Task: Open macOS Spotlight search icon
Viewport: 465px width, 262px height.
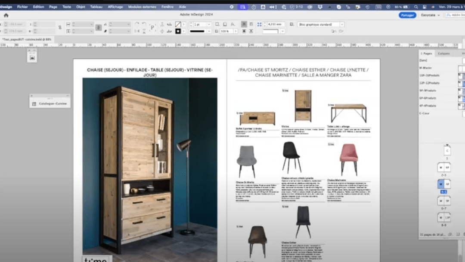Action: pyautogui.click(x=416, y=7)
